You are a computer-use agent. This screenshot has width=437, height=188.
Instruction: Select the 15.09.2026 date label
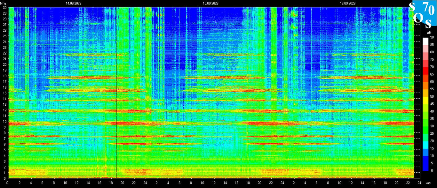(x=211, y=3)
